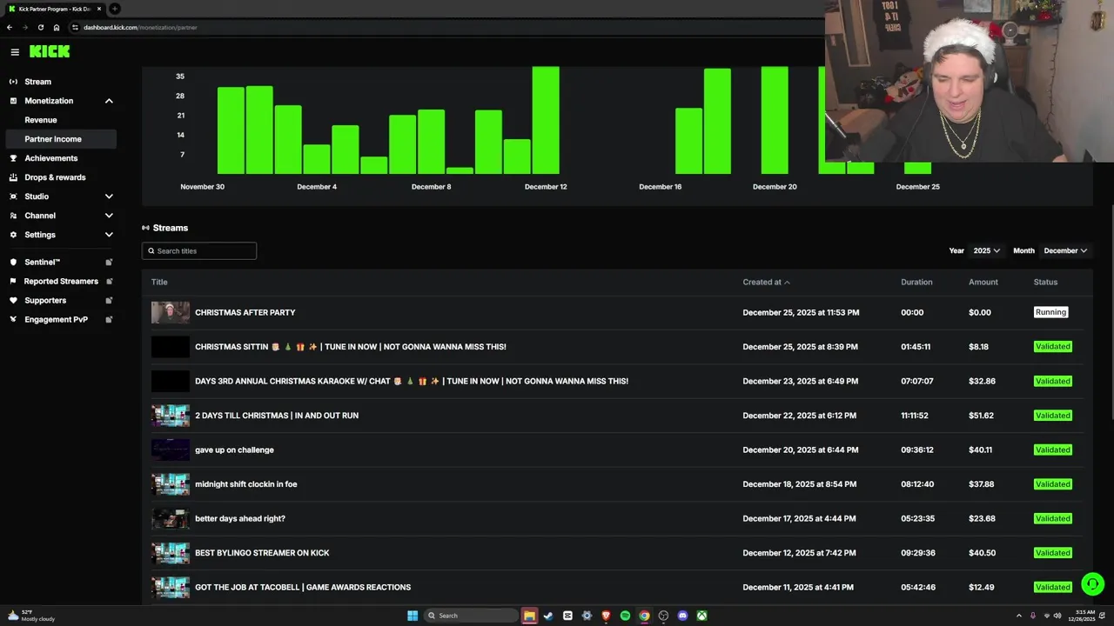This screenshot has height=626, width=1114.
Task: Click midnight shift clockin in foe title
Action: coord(246,484)
